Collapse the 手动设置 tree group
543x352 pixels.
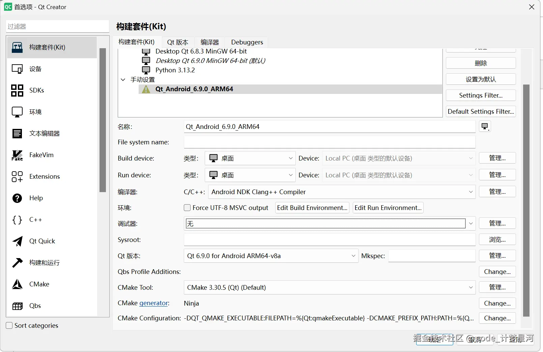click(123, 80)
